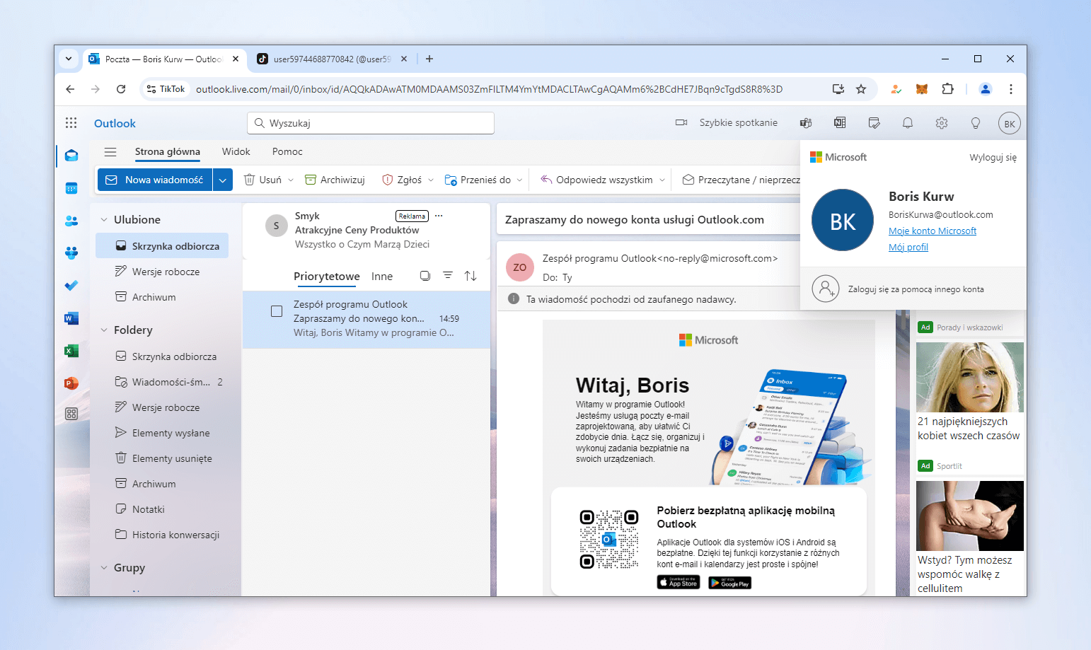Click the Wyloguj się link
The height and width of the screenshot is (650, 1091).
(992, 158)
